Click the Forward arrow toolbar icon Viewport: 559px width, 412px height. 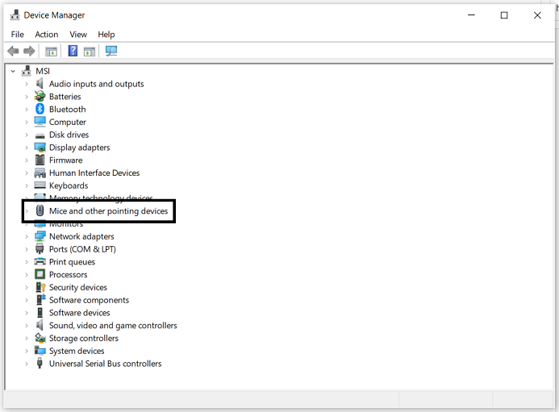29,52
